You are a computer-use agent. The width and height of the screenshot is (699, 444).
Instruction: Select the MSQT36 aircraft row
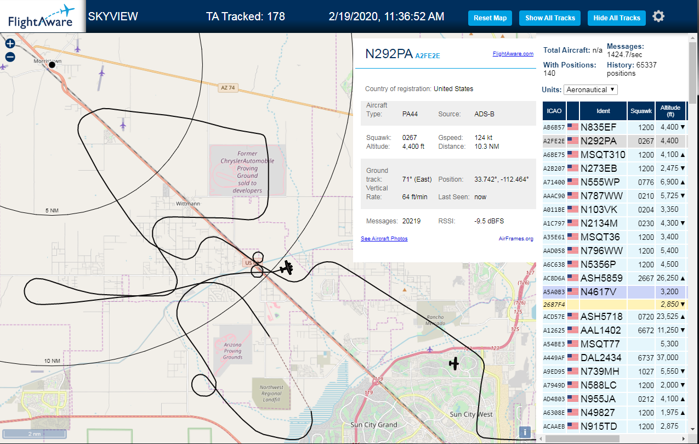click(615, 237)
